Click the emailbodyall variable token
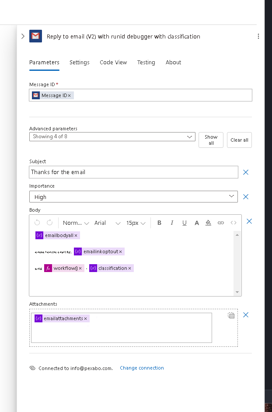Image resolution: width=272 pixels, height=412 pixels. tap(58, 235)
